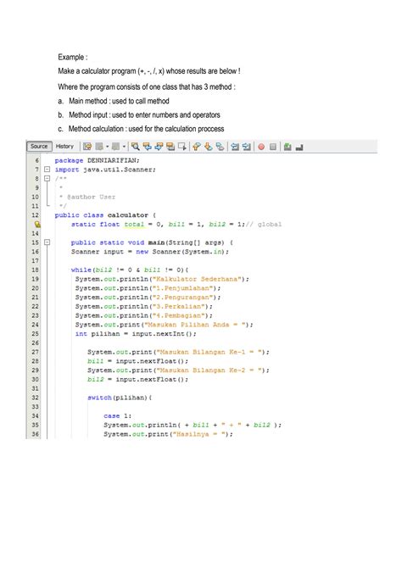Open the Forward history dropdown arrow
This screenshot has width=402, height=568.
[x=124, y=147]
